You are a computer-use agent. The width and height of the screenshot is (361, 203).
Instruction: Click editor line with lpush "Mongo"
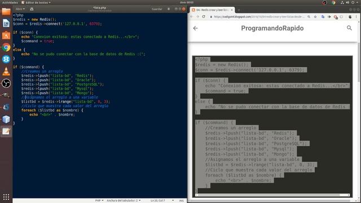tap(58, 93)
